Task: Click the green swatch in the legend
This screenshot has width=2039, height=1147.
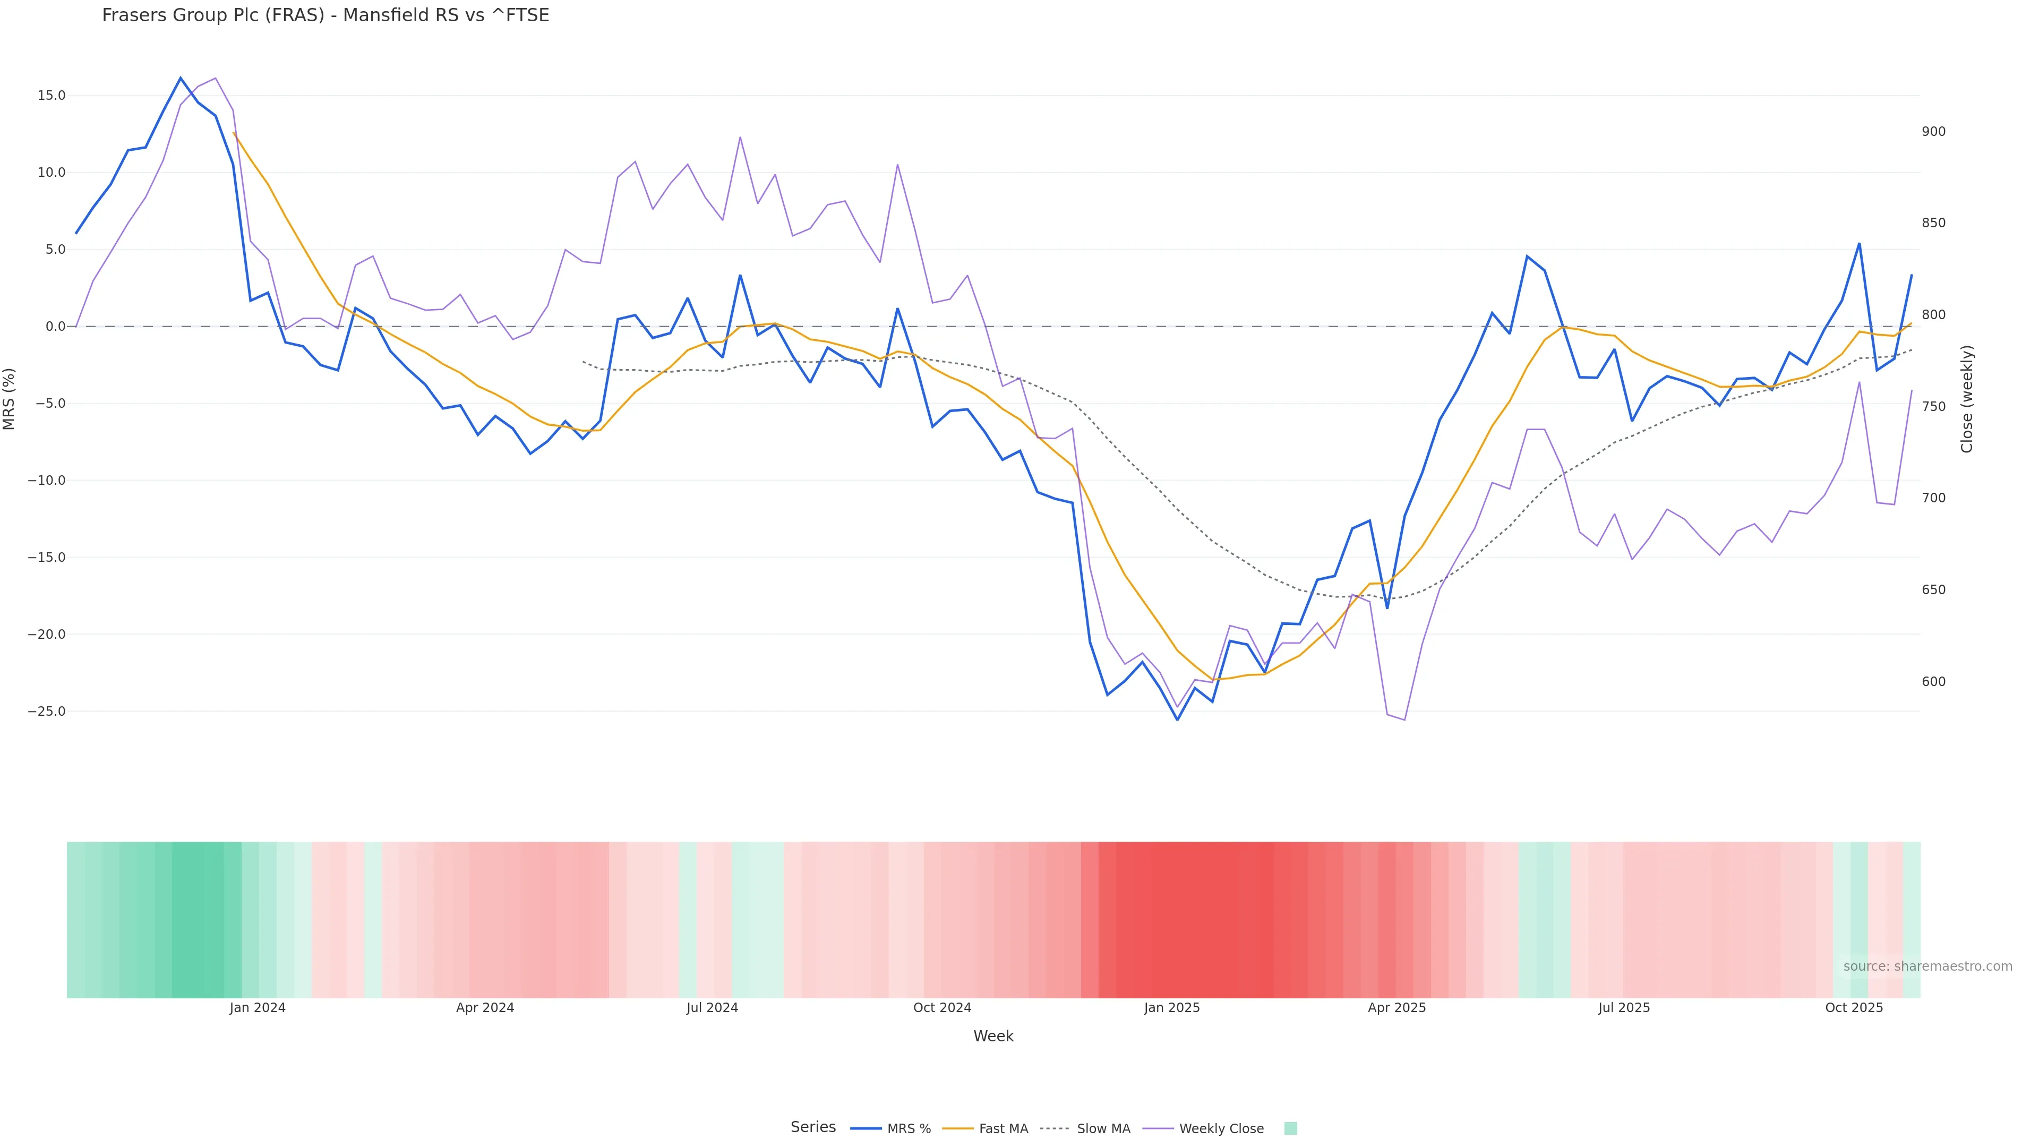Action: [1290, 1129]
